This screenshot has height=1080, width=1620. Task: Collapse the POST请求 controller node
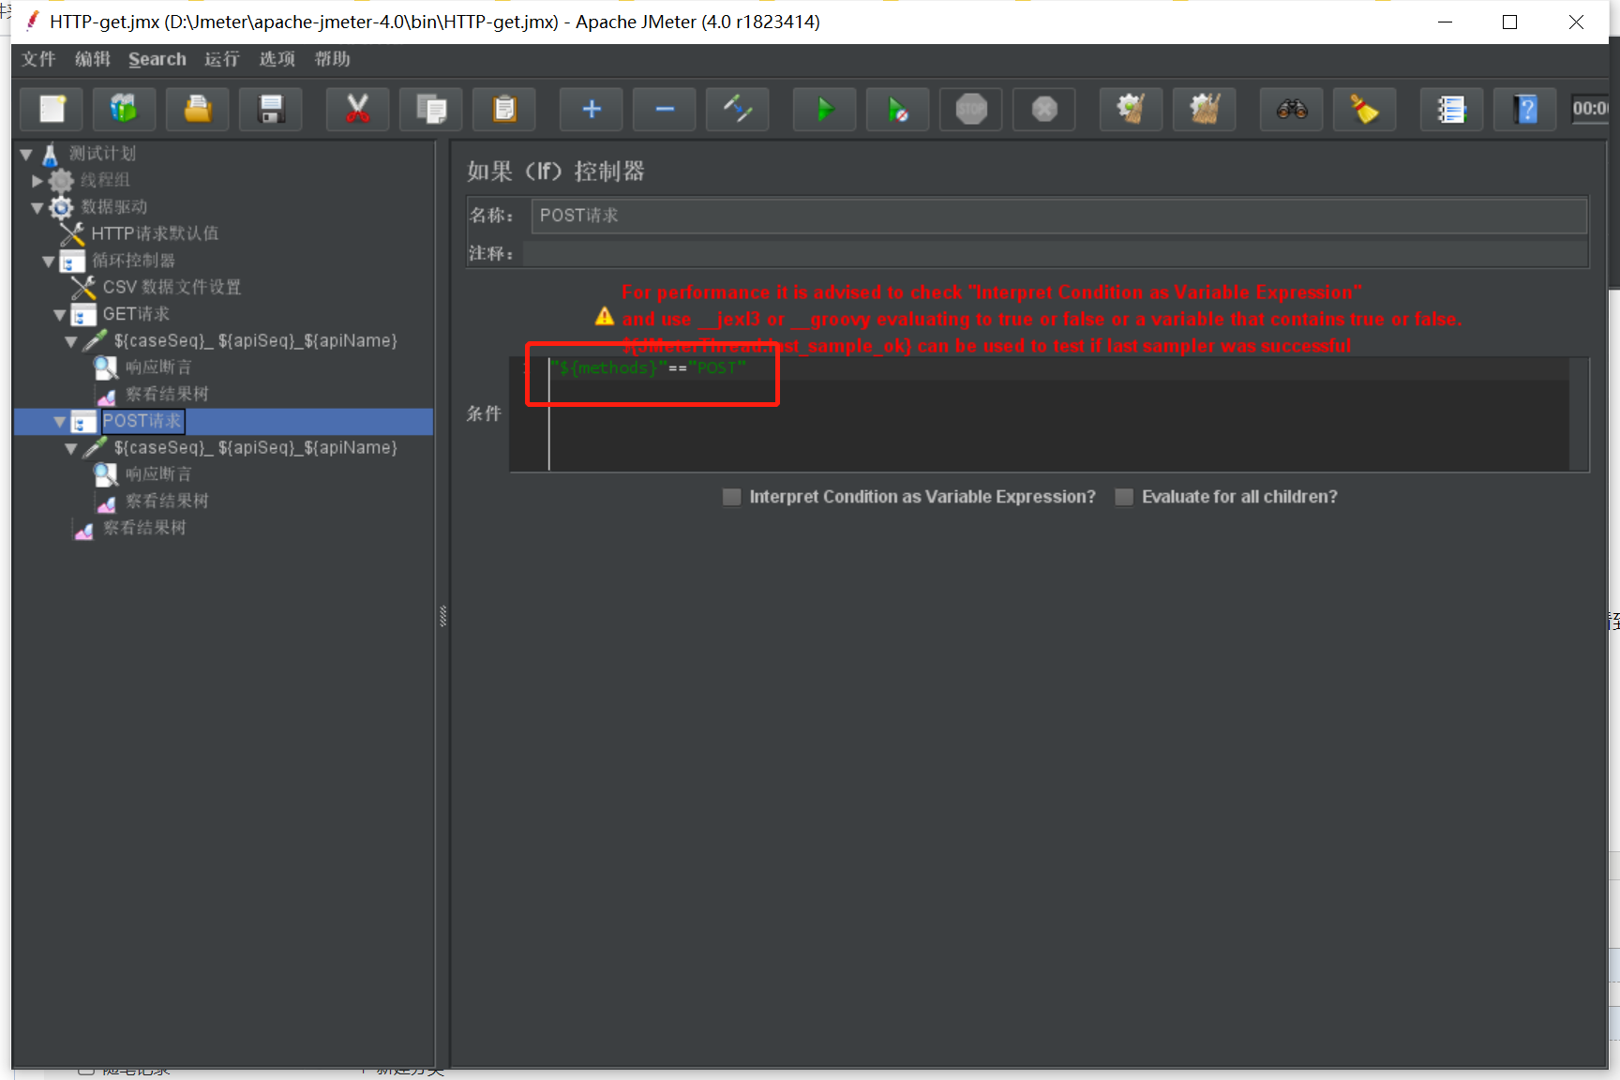(60, 422)
